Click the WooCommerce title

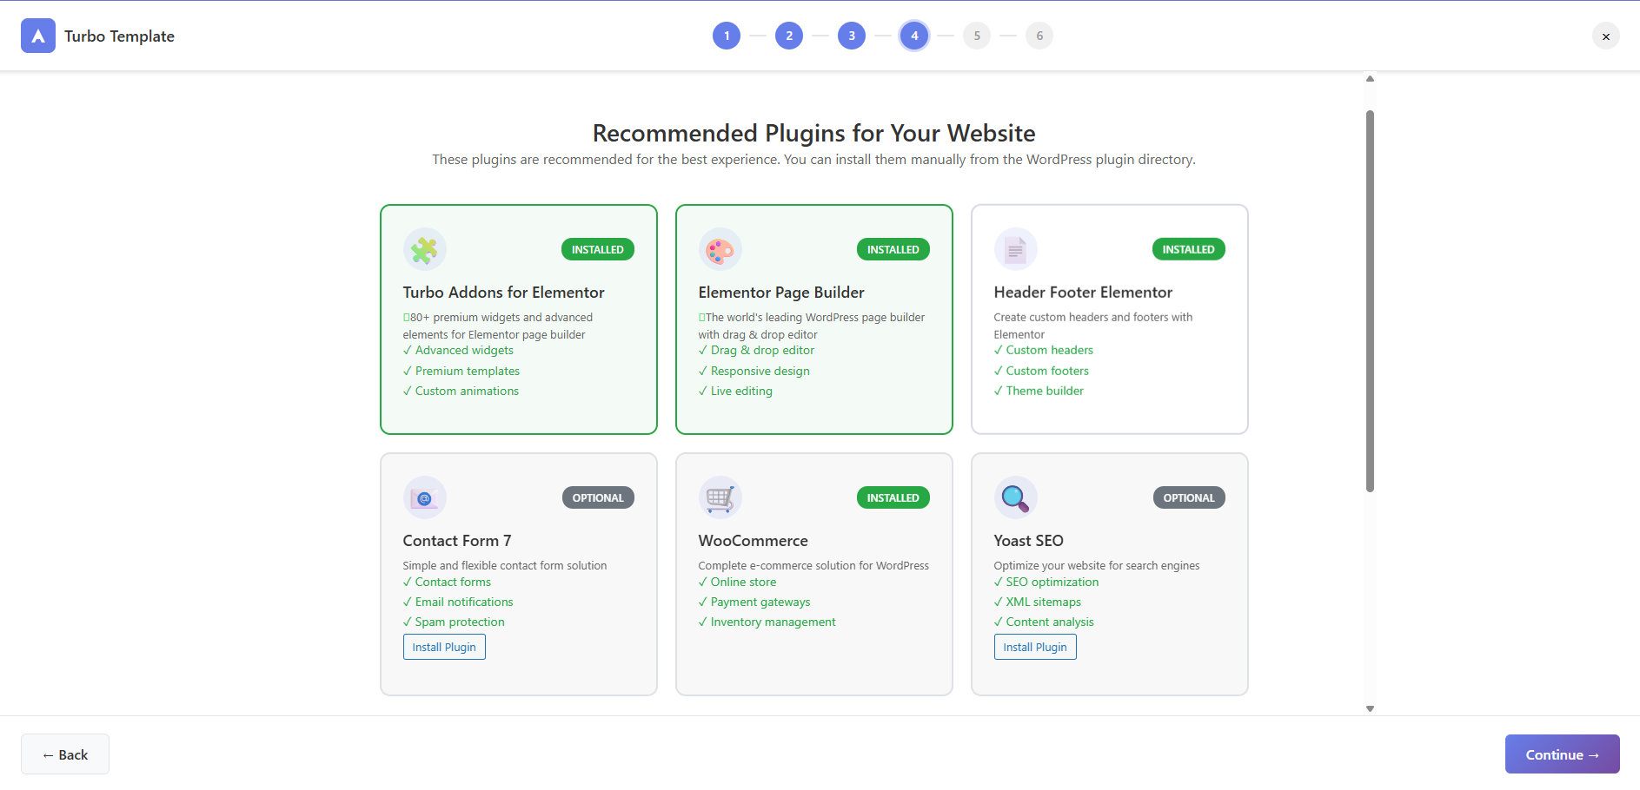click(754, 541)
